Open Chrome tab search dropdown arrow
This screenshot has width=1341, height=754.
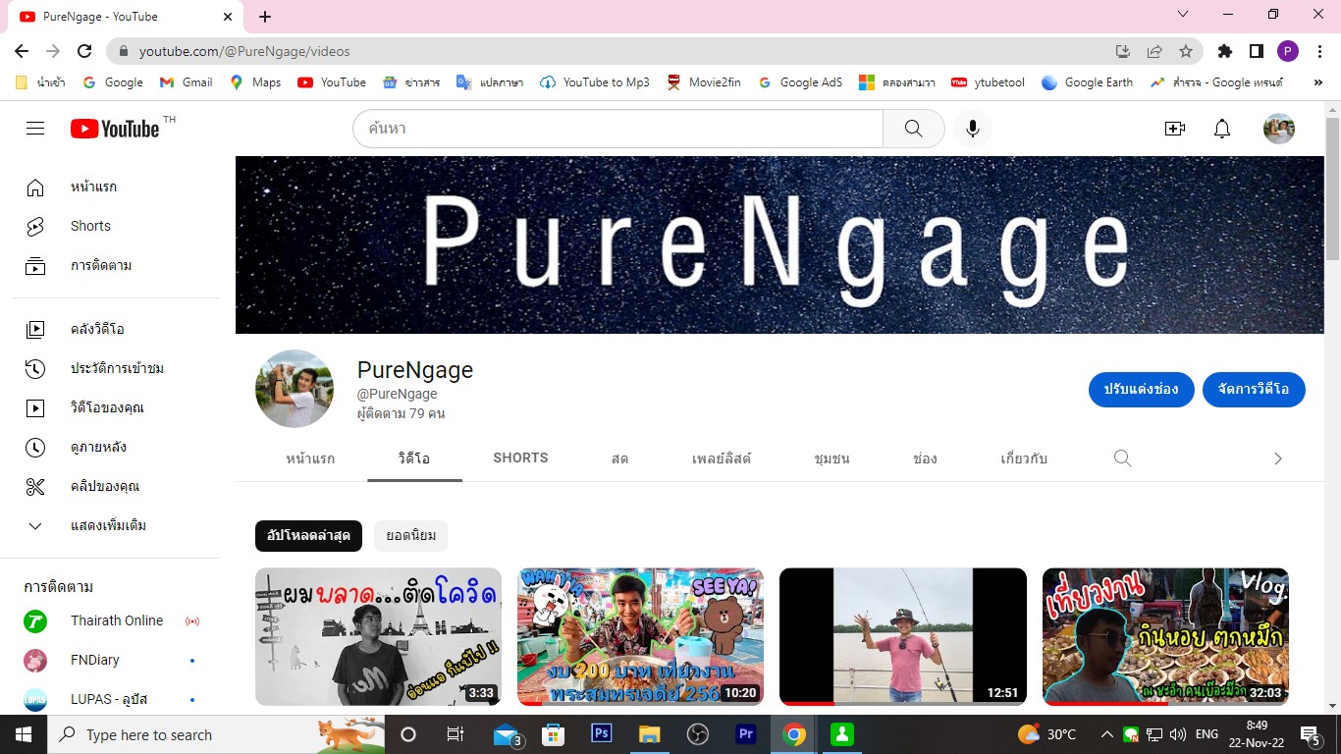pyautogui.click(x=1183, y=15)
